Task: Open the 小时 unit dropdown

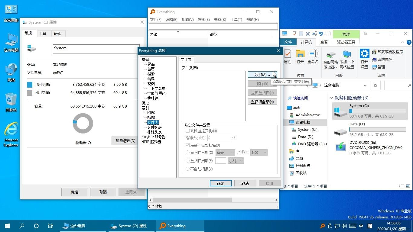Action: (236, 160)
